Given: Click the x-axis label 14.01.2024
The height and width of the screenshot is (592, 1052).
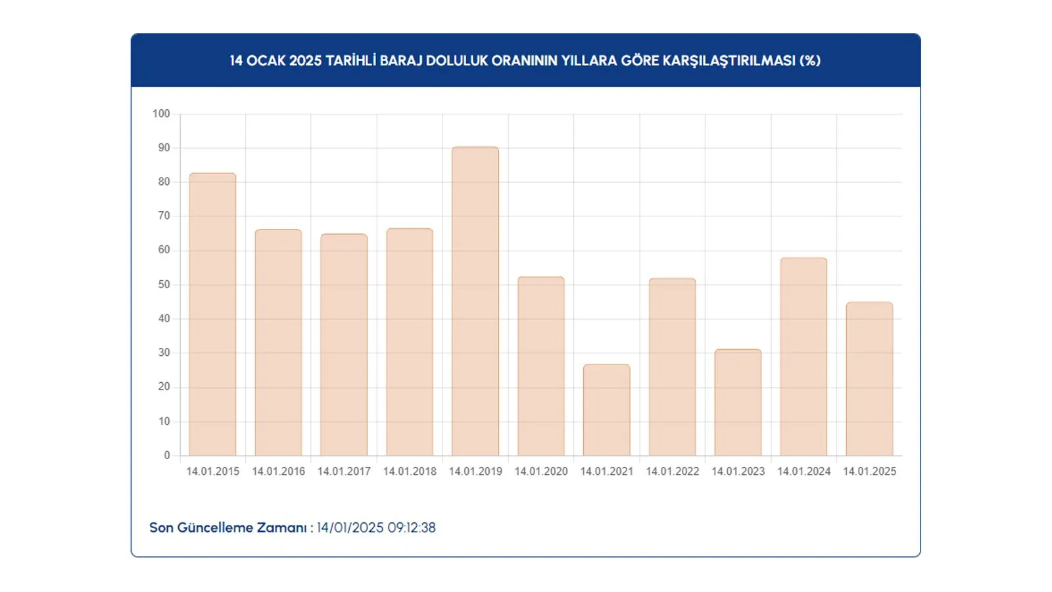Looking at the screenshot, I should pos(804,471).
